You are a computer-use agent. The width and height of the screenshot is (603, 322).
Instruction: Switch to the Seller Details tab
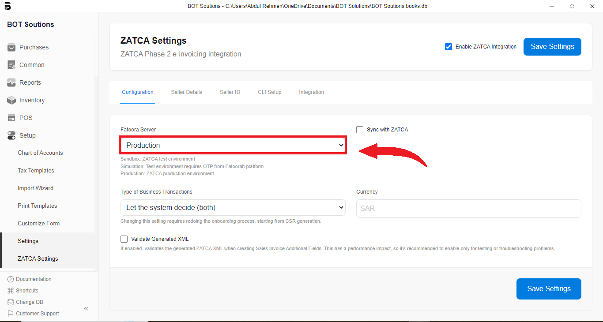pyautogui.click(x=186, y=92)
